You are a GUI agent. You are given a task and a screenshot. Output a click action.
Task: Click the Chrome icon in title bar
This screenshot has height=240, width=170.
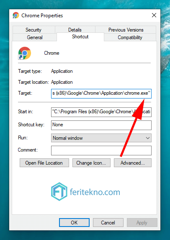click(16, 15)
